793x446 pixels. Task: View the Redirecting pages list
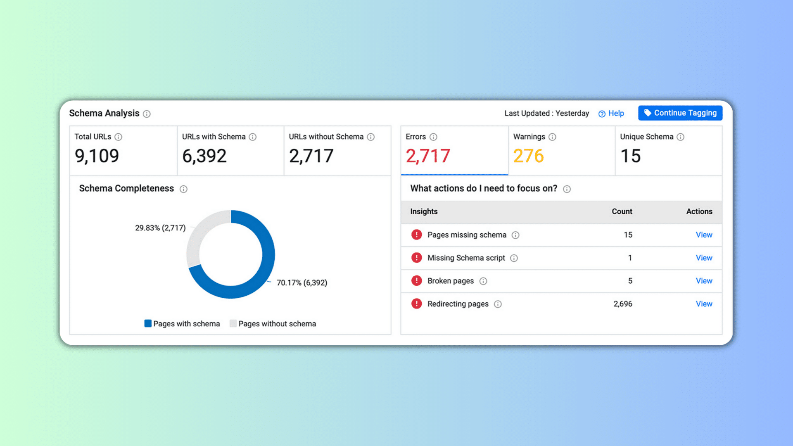pyautogui.click(x=704, y=304)
